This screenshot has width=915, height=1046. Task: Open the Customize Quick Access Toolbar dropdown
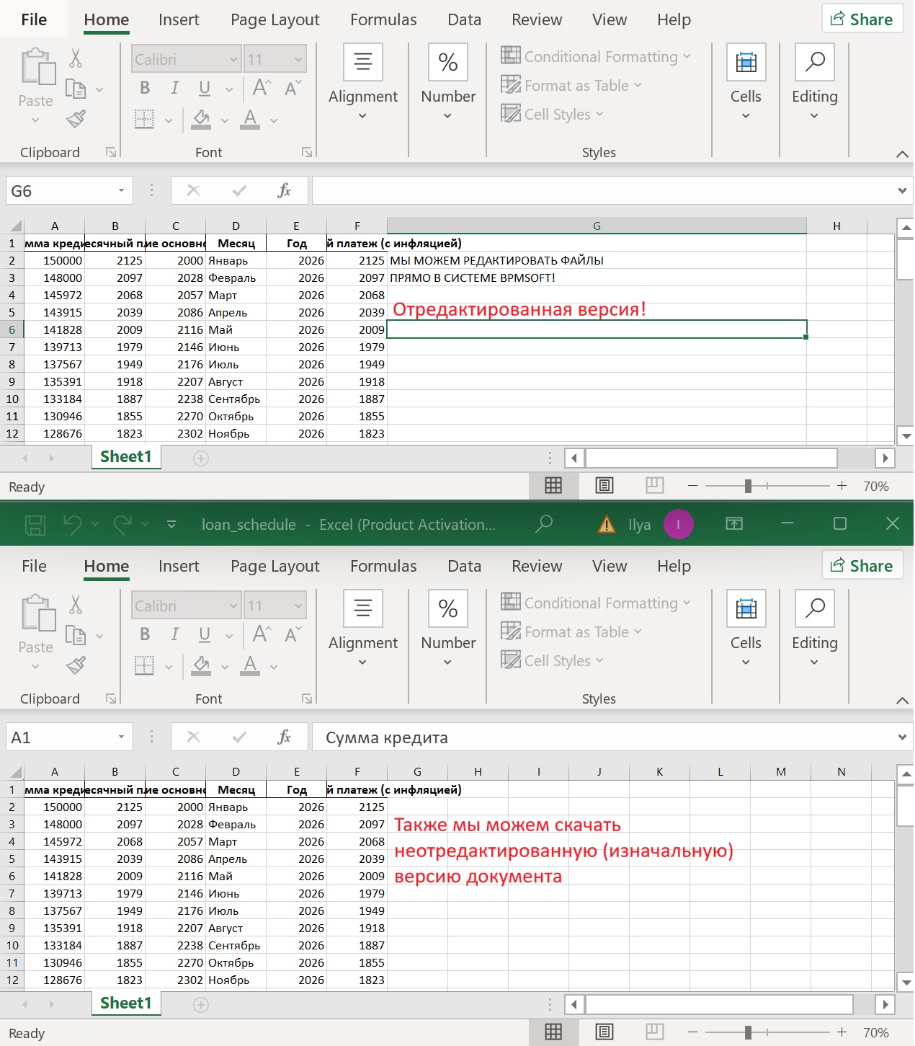click(171, 524)
